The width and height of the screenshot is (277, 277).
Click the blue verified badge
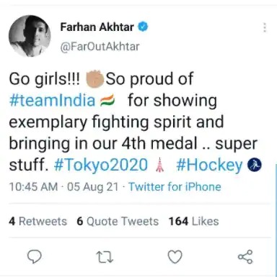pyautogui.click(x=143, y=27)
